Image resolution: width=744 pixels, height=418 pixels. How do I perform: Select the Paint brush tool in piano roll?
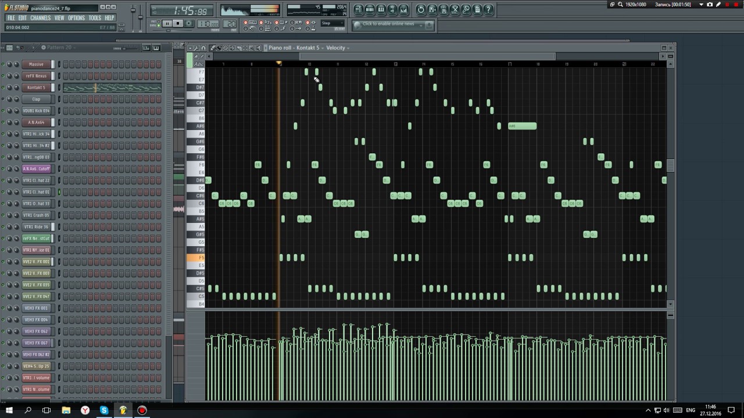pos(219,48)
